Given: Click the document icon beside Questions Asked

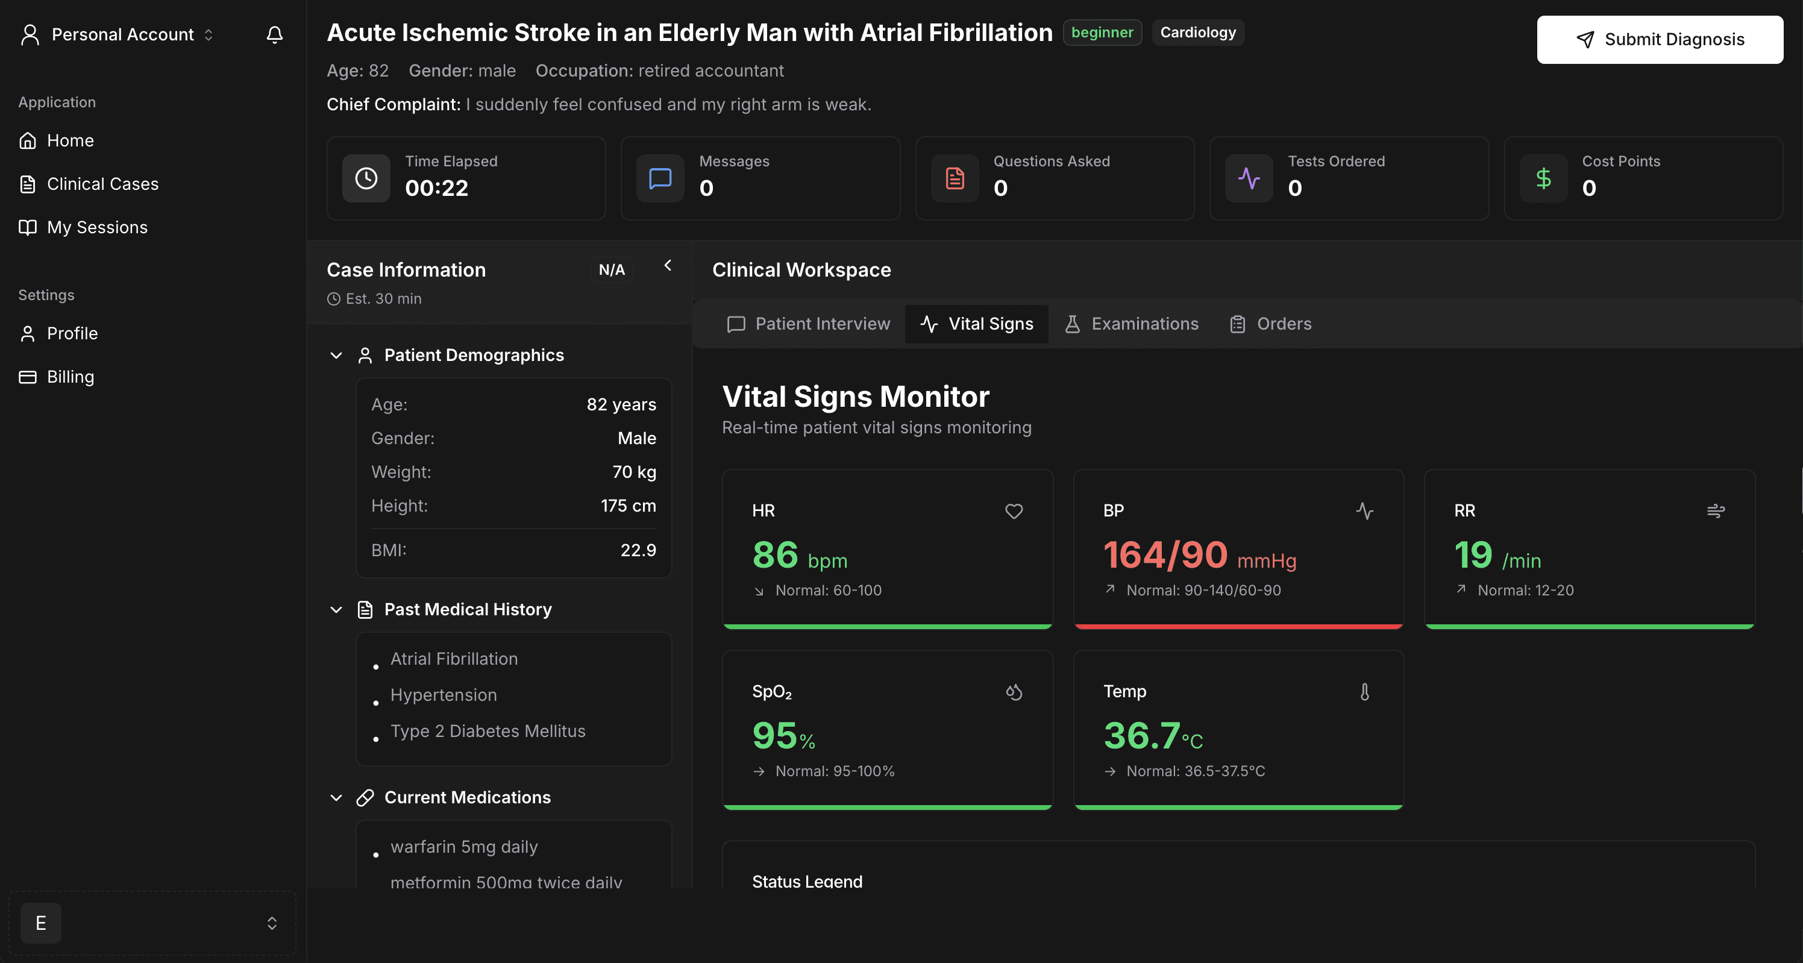Looking at the screenshot, I should pos(955,178).
